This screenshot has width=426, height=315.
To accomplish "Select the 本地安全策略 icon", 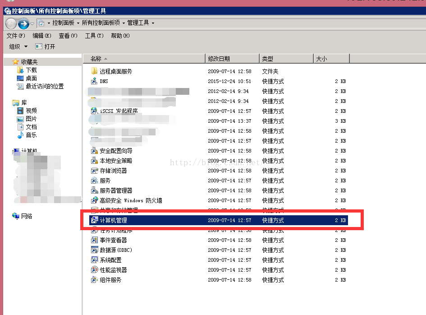I will 94,161.
